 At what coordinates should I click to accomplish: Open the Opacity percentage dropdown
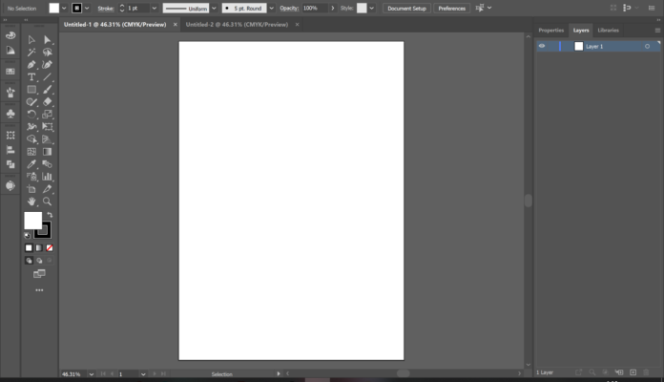coord(332,8)
